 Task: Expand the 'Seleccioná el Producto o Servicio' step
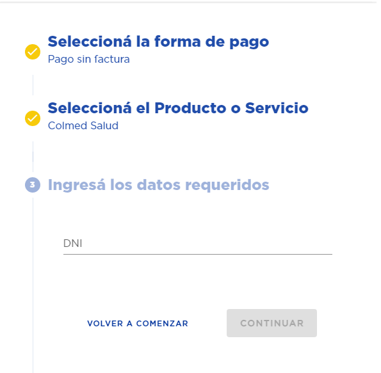(178, 108)
